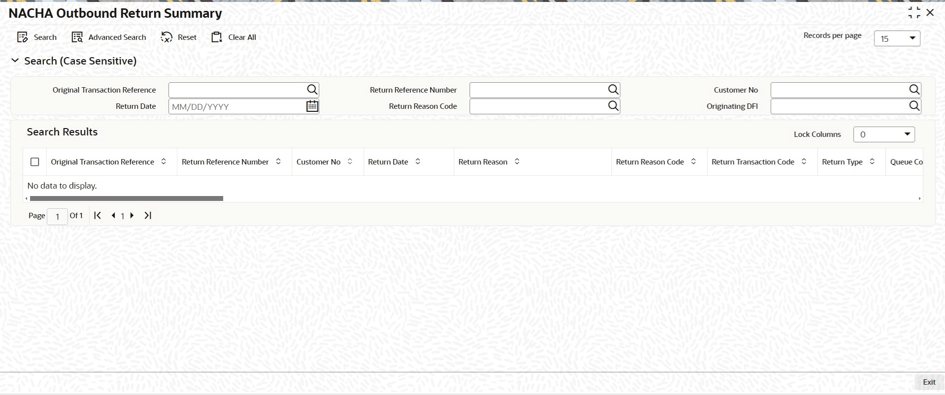Screen dimensions: 945x395
Task: Click the 'No data to display.' text
Action: pos(62,186)
